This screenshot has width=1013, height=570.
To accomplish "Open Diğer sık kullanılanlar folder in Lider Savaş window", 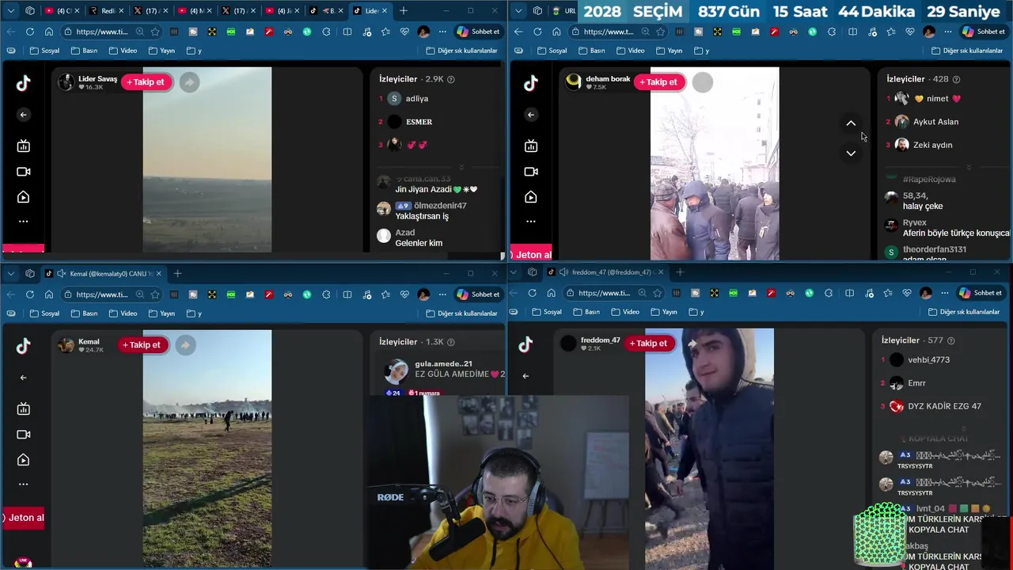I will pos(461,51).
